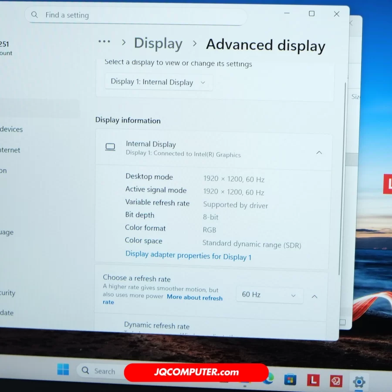Click the More about refresh rate link
Viewport: 392px width, 392px height.
pyautogui.click(x=194, y=297)
